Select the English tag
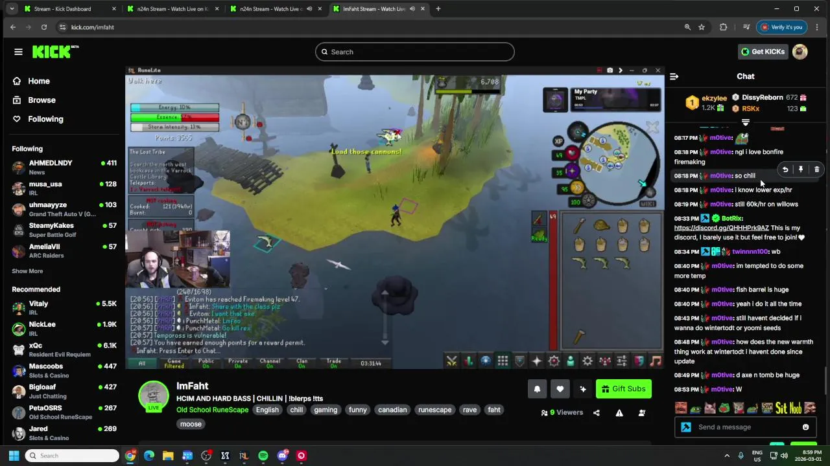This screenshot has height=466, width=830. 267,410
